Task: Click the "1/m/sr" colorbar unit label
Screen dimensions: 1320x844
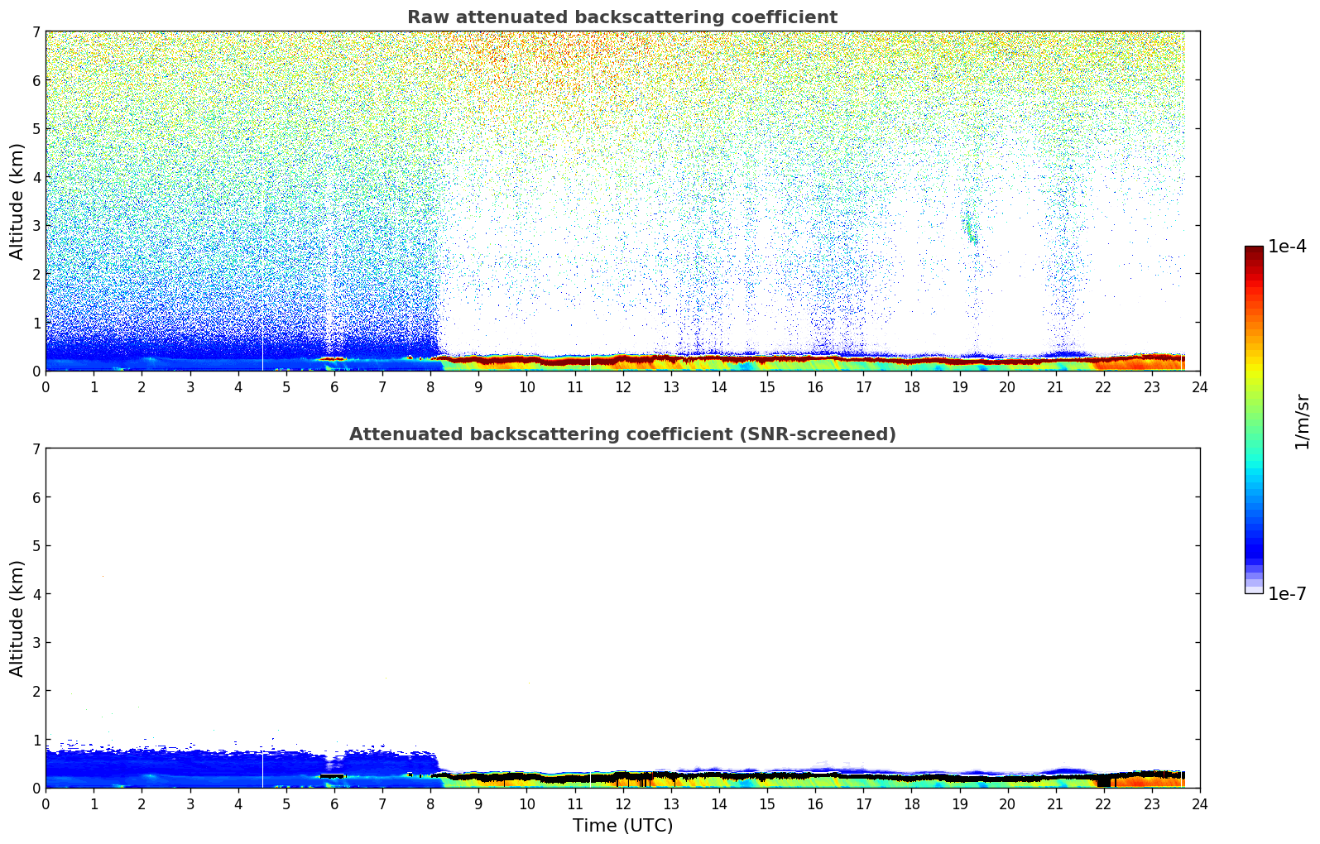Action: pos(1302,421)
